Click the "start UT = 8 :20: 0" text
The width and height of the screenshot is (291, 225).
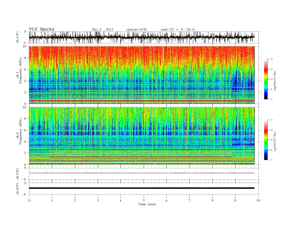[177, 29]
